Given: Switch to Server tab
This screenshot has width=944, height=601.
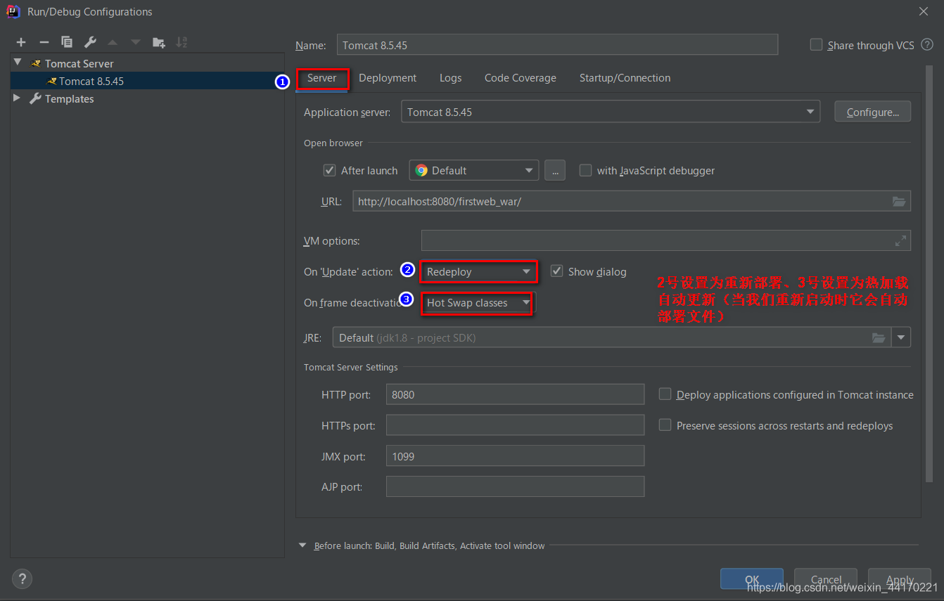Looking at the screenshot, I should tap(322, 78).
